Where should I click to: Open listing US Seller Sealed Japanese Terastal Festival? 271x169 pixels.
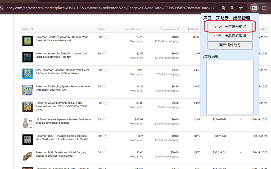[x=64, y=121]
